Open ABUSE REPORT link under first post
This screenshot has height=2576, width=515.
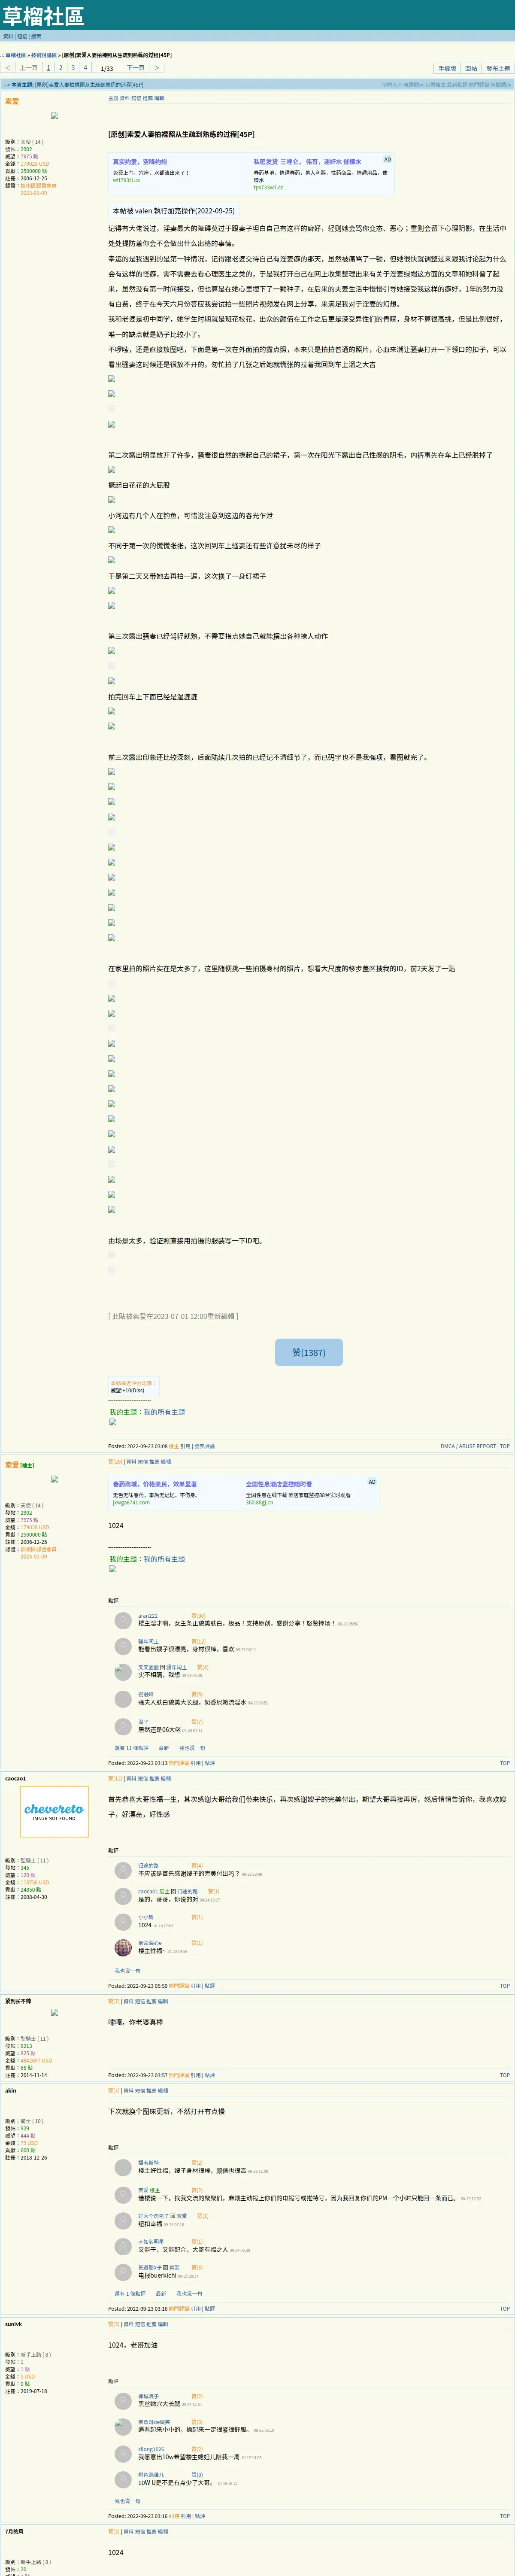pyautogui.click(x=477, y=1446)
